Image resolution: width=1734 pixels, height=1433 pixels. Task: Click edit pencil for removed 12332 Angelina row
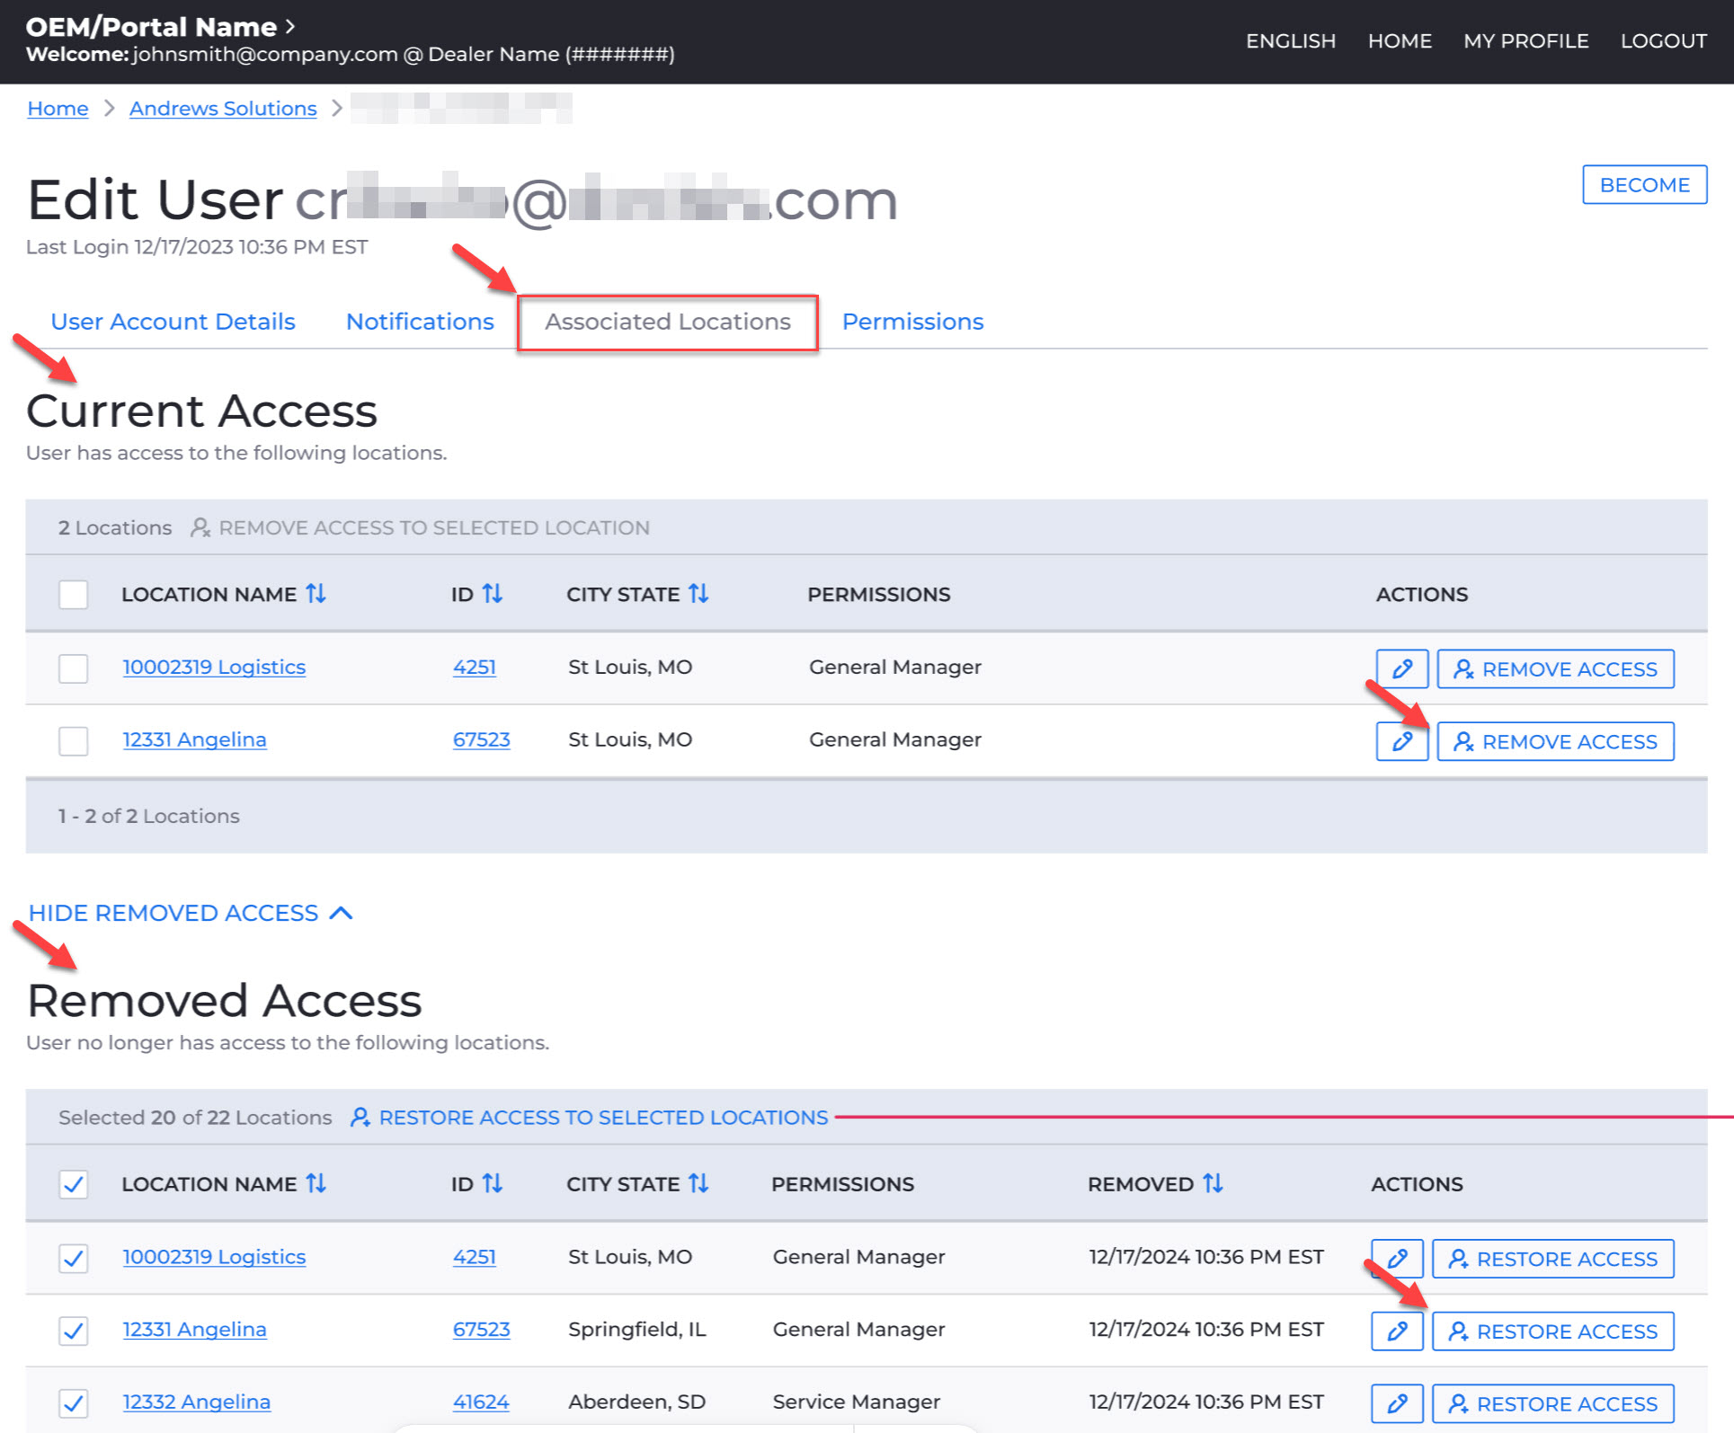click(x=1396, y=1403)
